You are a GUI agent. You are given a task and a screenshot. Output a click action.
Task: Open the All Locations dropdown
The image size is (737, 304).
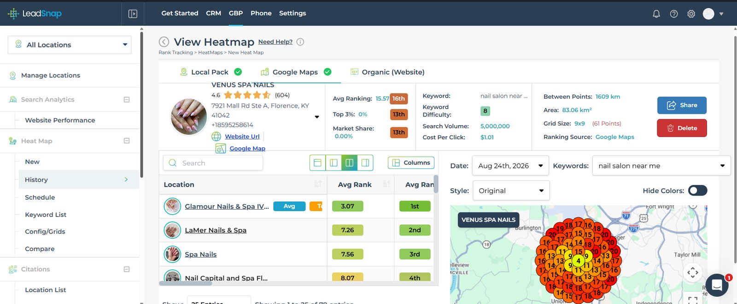pos(70,45)
